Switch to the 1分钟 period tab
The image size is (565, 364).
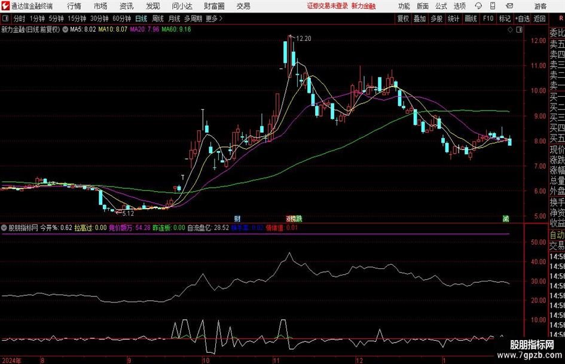(x=36, y=19)
